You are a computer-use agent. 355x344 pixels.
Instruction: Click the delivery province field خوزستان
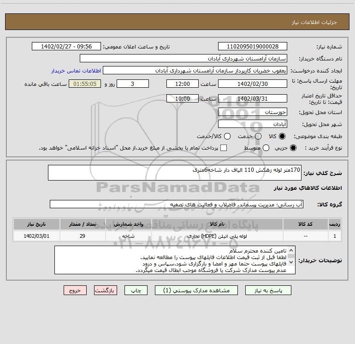pos(253,112)
